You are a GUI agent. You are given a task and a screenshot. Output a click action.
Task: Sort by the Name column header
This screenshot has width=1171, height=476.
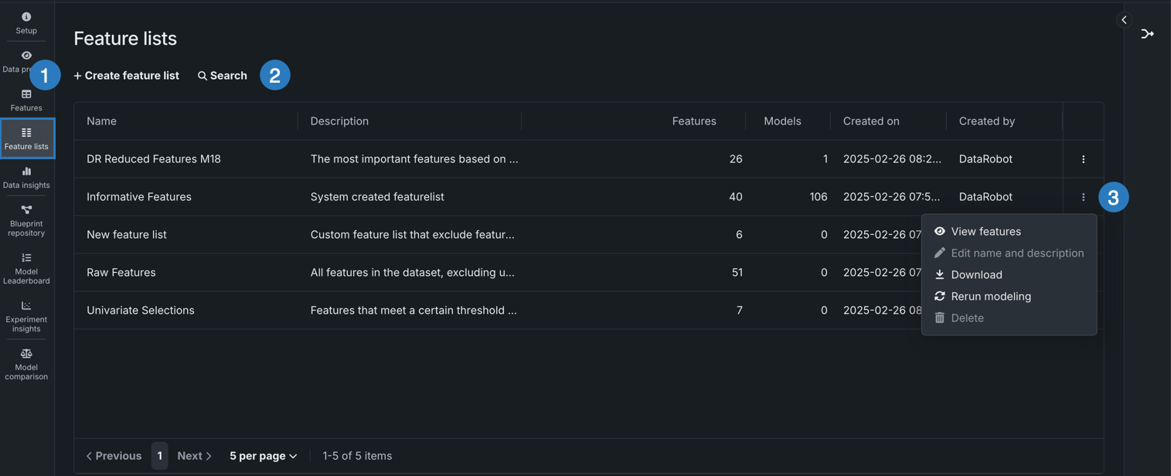click(x=102, y=121)
